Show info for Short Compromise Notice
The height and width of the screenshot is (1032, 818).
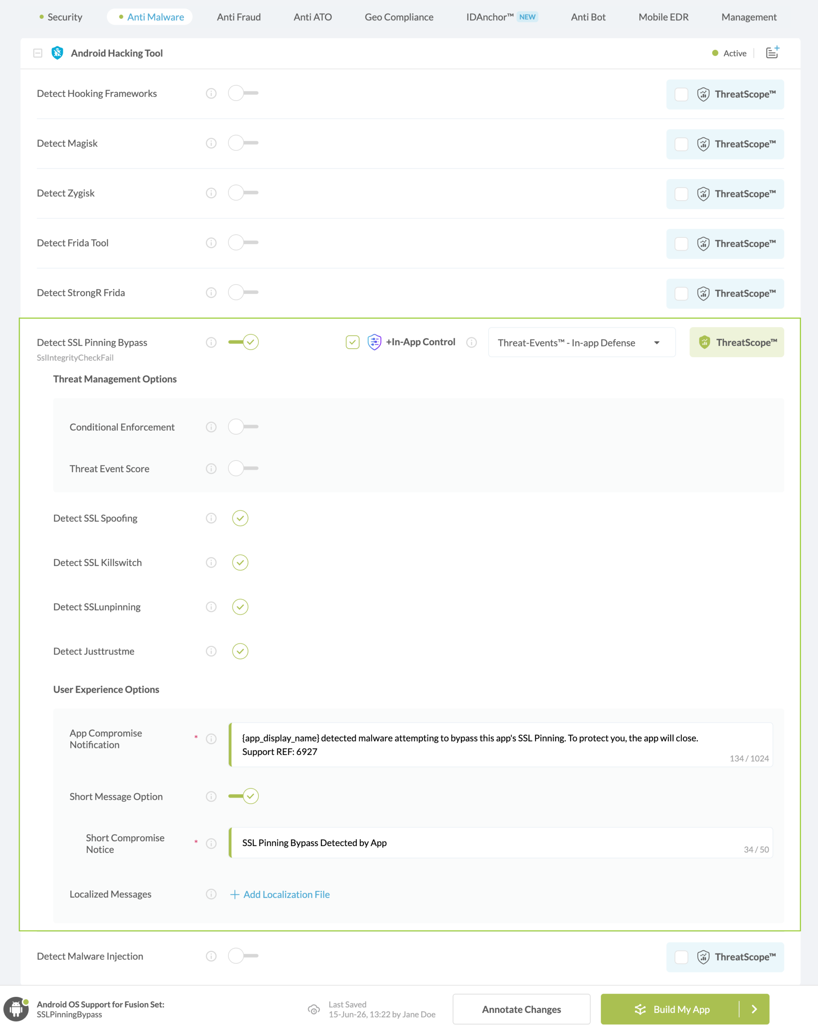click(211, 843)
